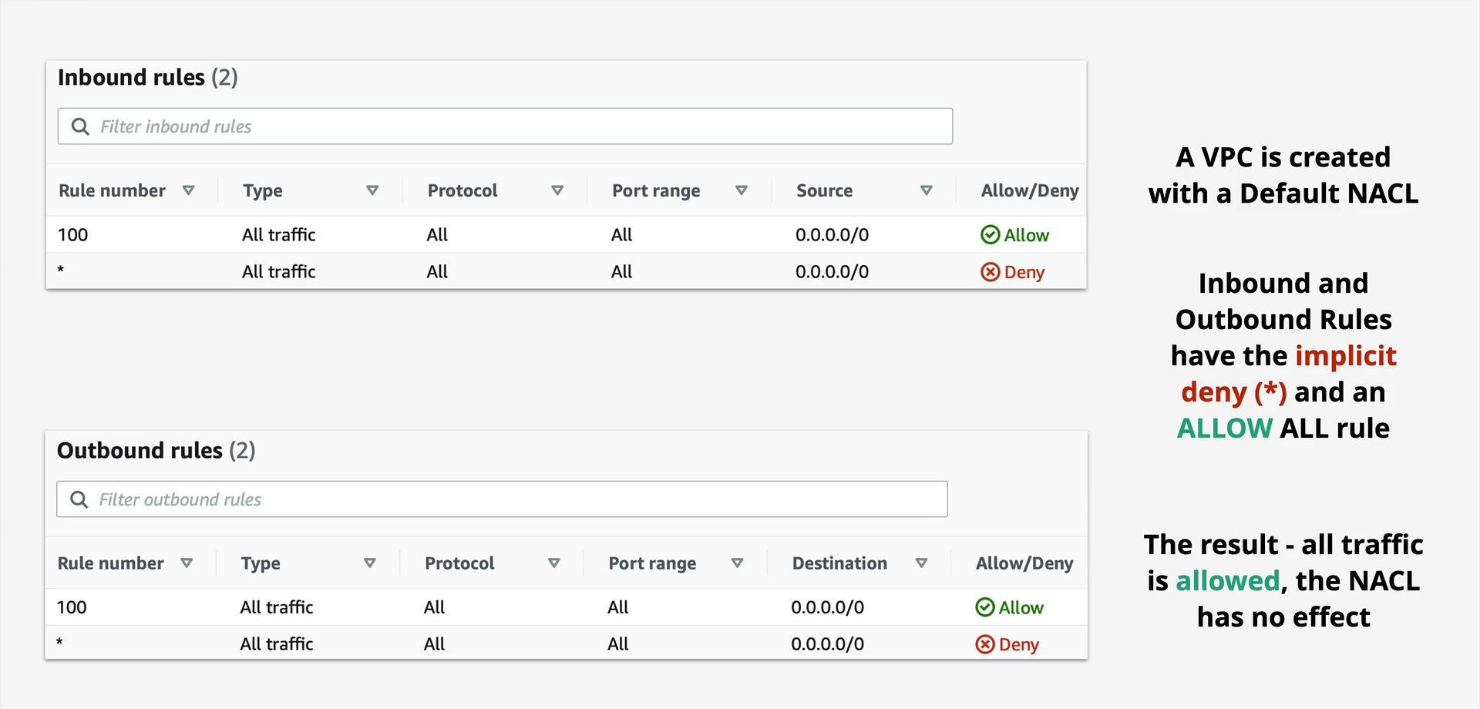Click the red Deny icon on inbound rule *
Image resolution: width=1480 pixels, height=709 pixels.
coord(991,271)
